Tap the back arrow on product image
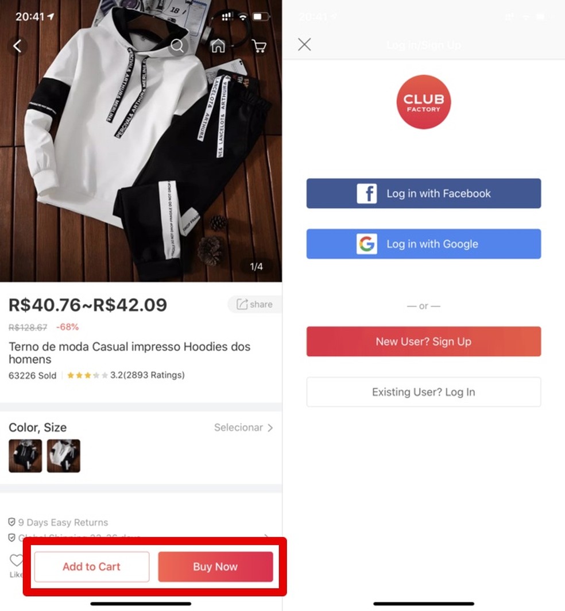 pyautogui.click(x=18, y=45)
